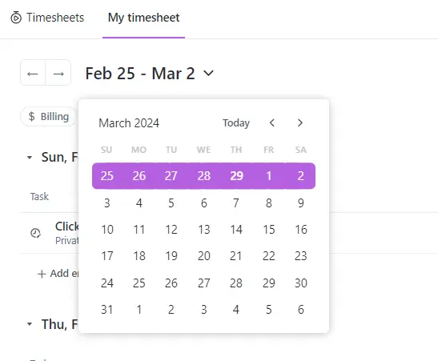The width and height of the screenshot is (438, 361).
Task: Open the Feb 25 - Mar 2 date range dropdown
Action: 150,74
